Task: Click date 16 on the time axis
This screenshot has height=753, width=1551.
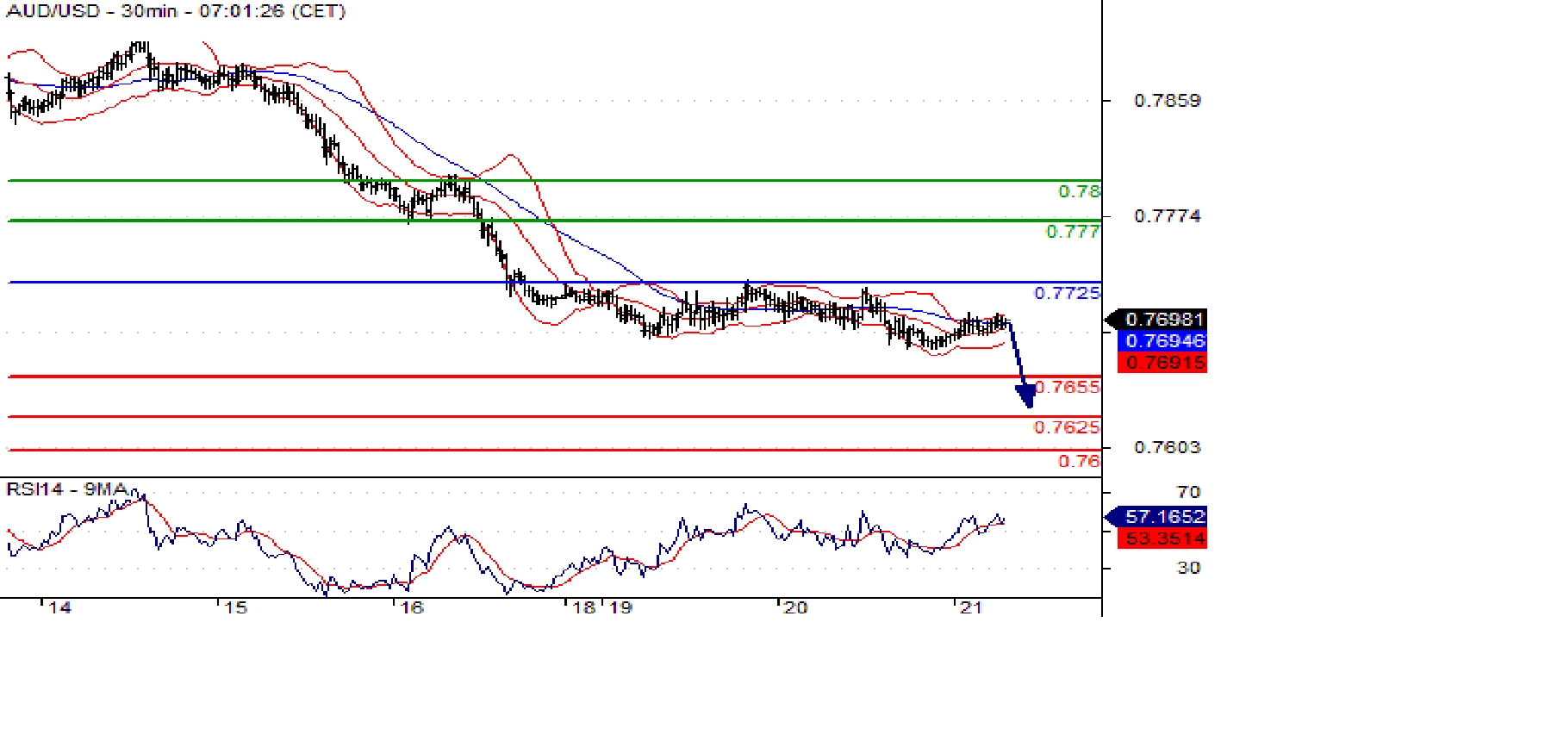Action: click(x=413, y=607)
